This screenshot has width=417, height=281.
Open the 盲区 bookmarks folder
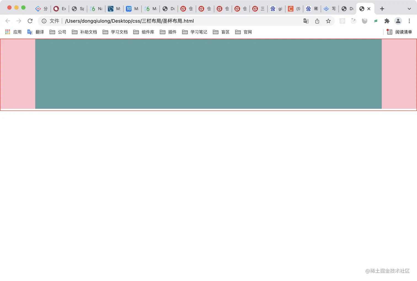coord(221,32)
